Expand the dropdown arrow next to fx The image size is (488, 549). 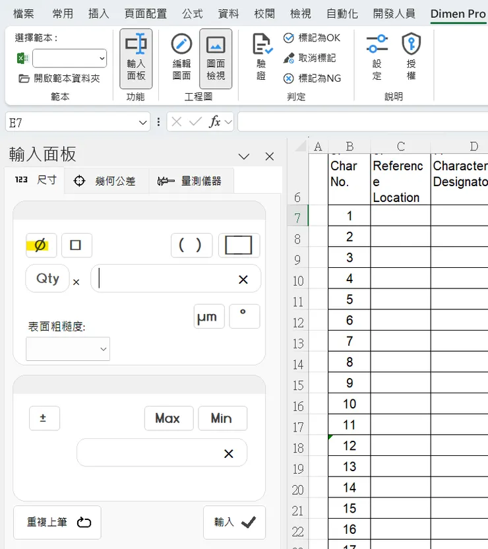tap(228, 122)
